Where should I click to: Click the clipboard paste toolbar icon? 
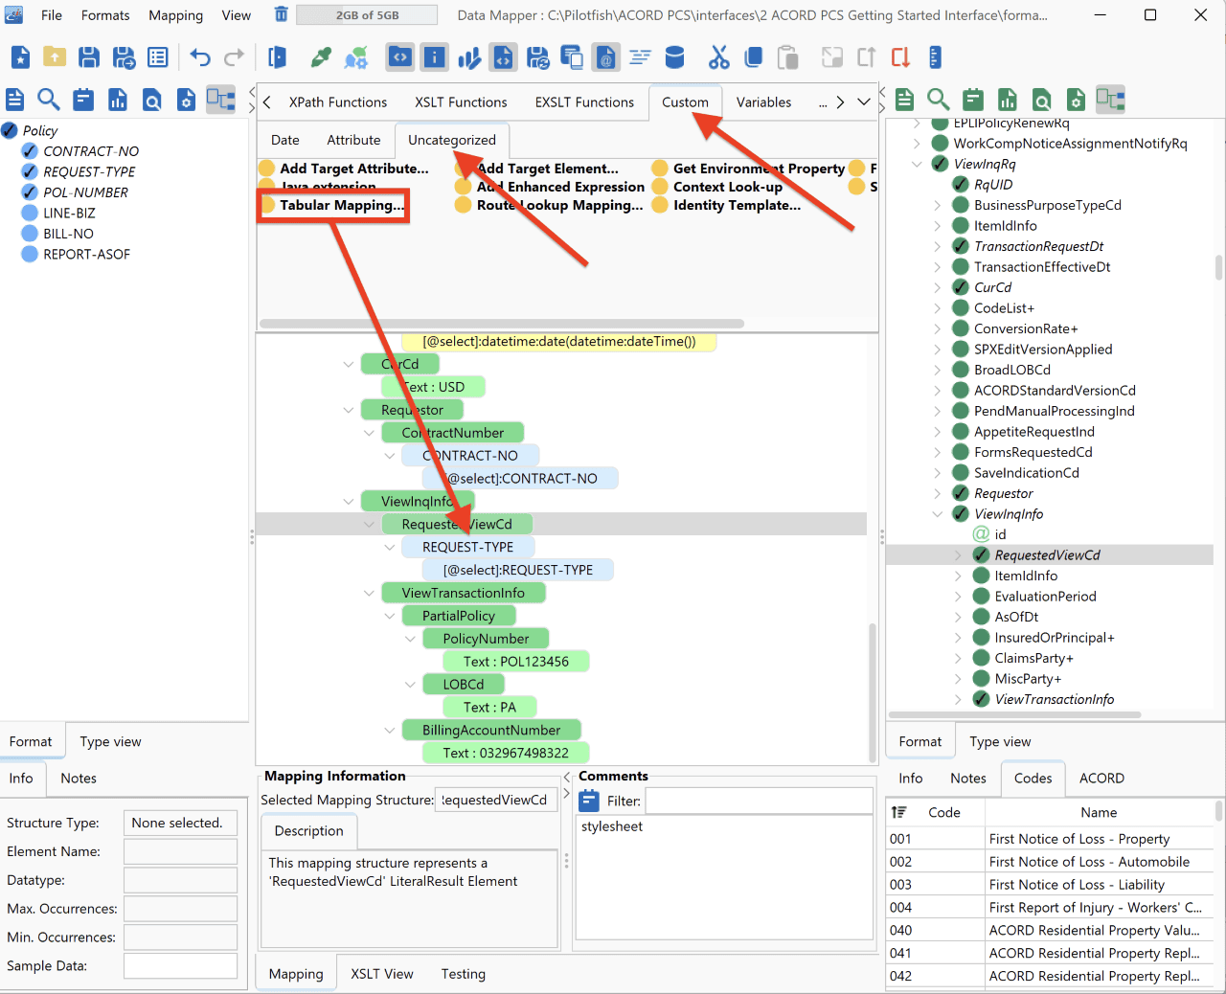[x=787, y=57]
